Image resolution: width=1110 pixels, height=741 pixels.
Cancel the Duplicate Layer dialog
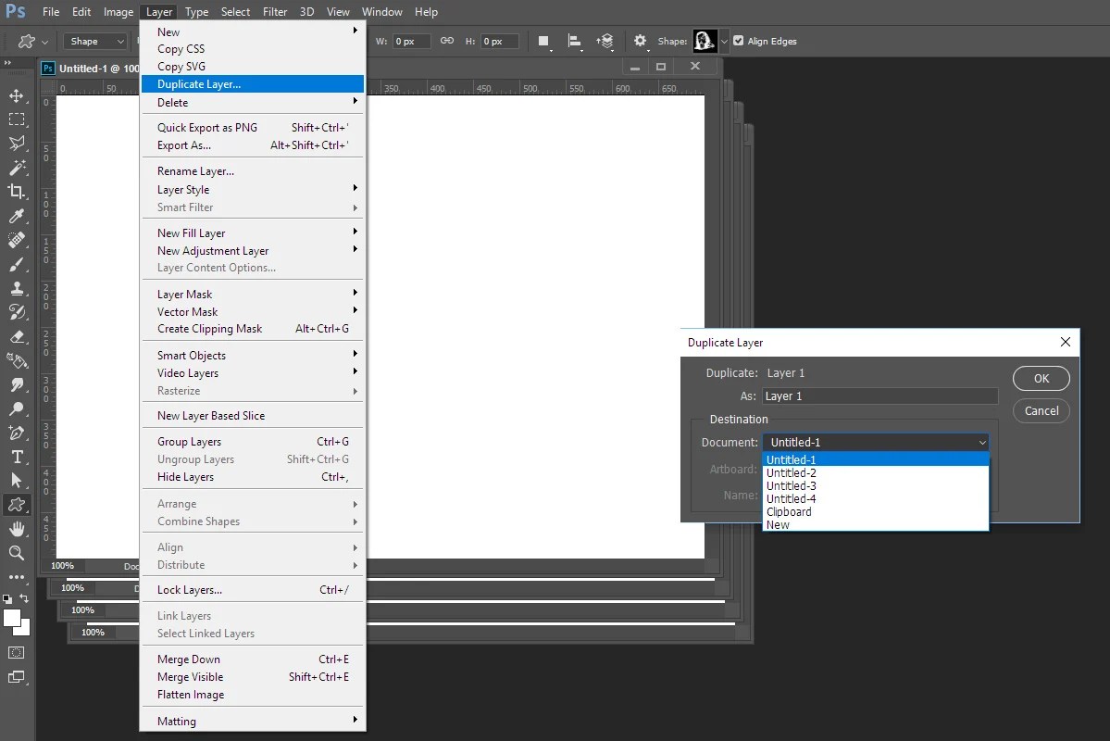[1040, 410]
